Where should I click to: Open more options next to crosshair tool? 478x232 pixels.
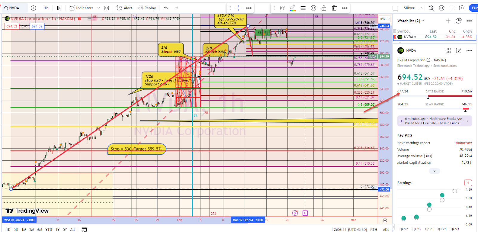pyautogui.click(x=249, y=8)
